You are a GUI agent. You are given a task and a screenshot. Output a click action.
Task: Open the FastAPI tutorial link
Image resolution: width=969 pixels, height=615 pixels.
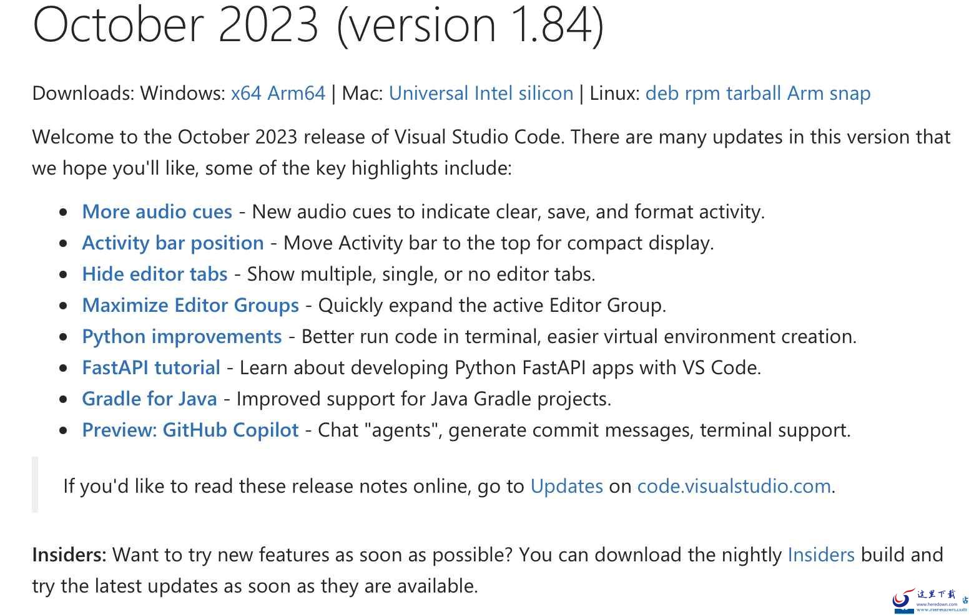point(150,368)
